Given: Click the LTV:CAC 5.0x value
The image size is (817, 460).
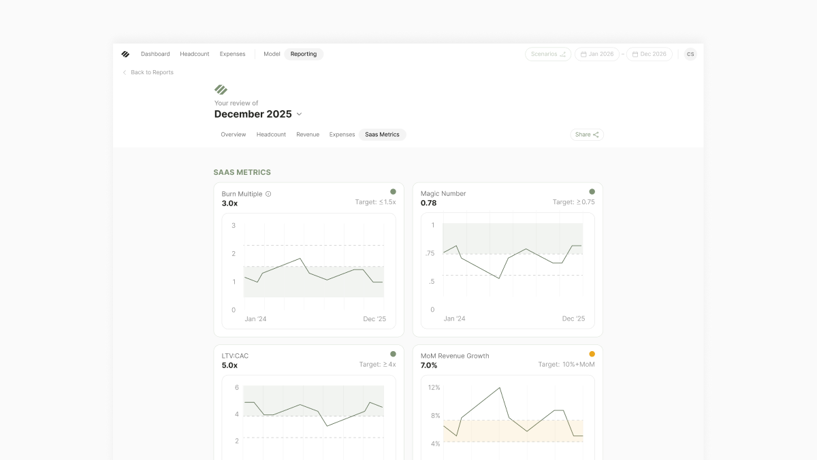Looking at the screenshot, I should [229, 365].
